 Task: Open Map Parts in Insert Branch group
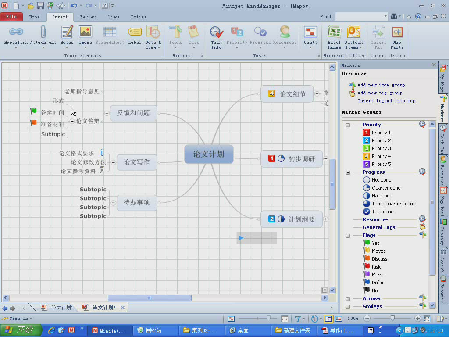(397, 37)
